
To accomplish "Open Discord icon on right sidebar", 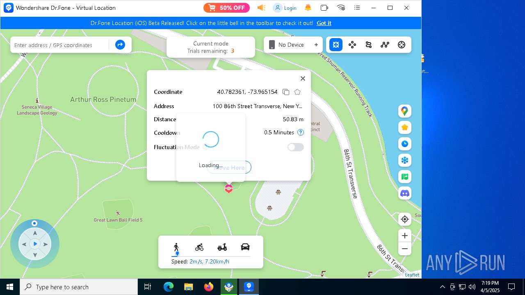I will tap(405, 193).
